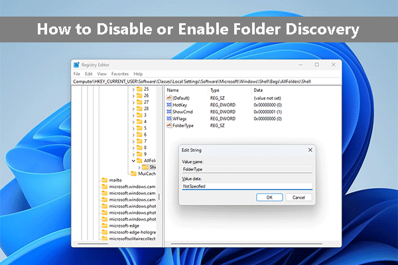Expand the folder 26 tree node
Viewport: 398px width, 265px height.
133,96
